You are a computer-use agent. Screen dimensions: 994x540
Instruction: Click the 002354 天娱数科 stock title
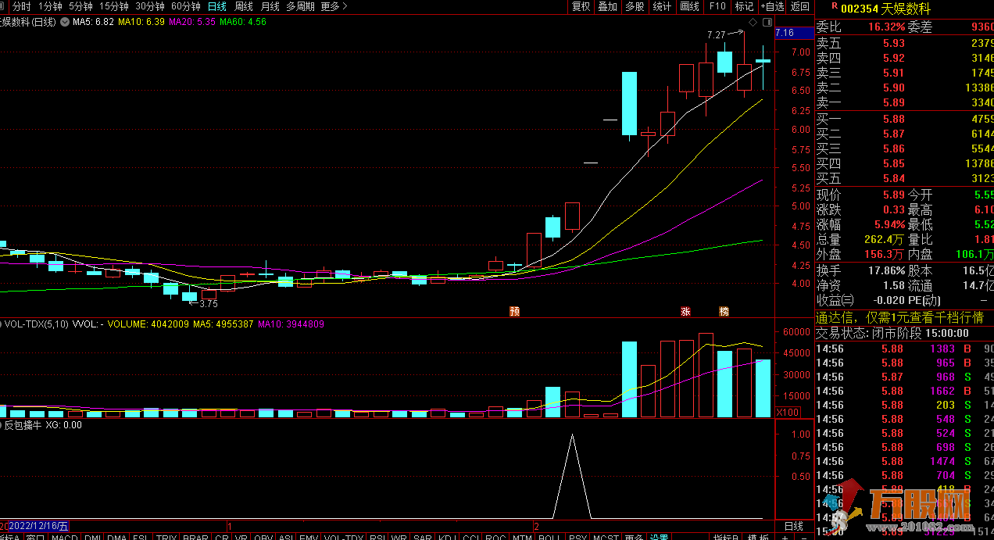(885, 9)
